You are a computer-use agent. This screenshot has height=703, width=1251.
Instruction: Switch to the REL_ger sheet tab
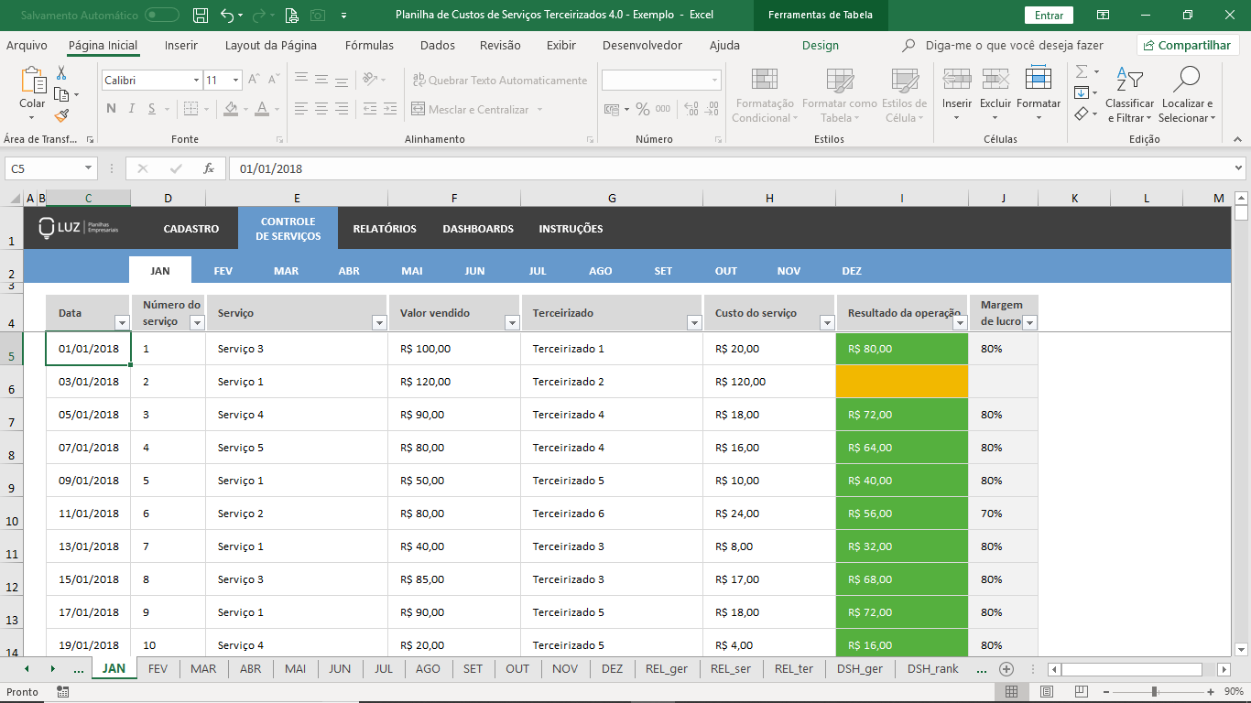(x=666, y=669)
